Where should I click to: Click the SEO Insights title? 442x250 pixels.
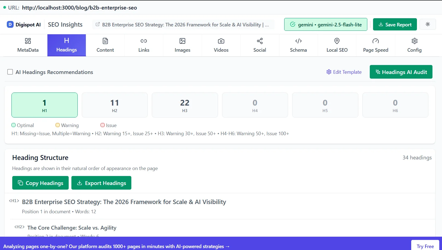(x=65, y=24)
